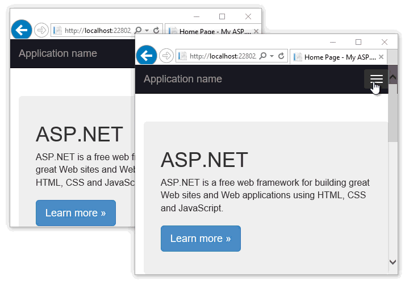Screen dimensions: 409x284
Task: Click the Learn more button in the front window
Action: click(201, 239)
